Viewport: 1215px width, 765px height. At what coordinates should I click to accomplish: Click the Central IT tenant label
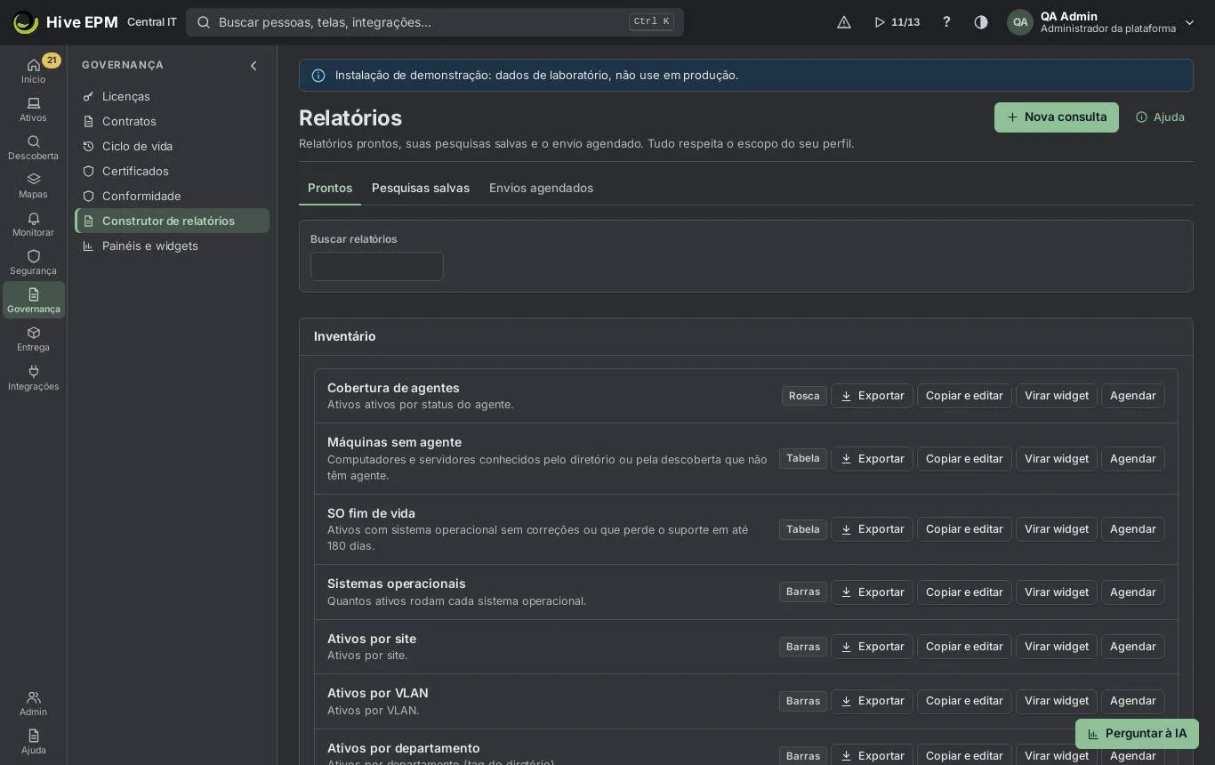152,22
